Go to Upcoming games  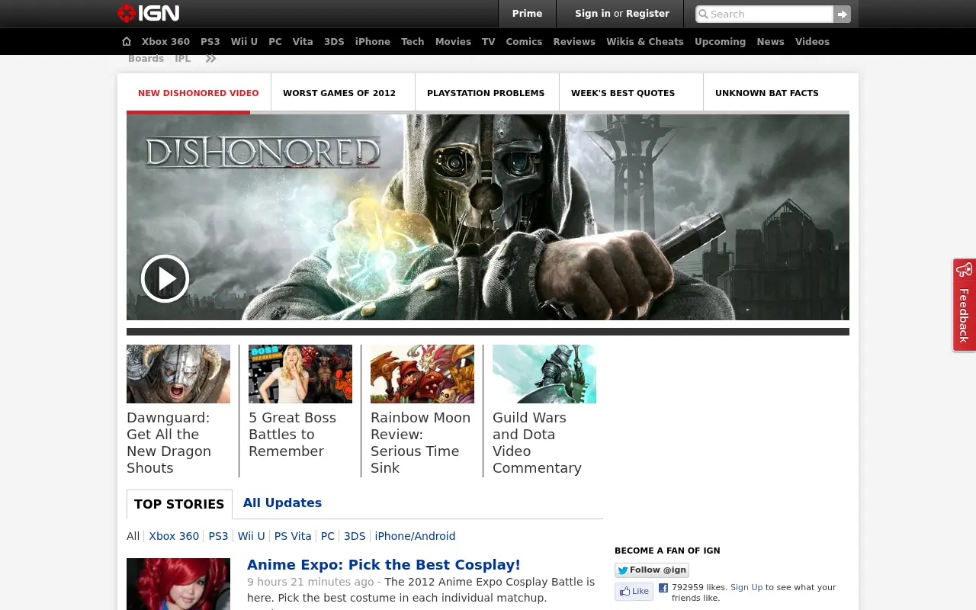[x=720, y=42]
